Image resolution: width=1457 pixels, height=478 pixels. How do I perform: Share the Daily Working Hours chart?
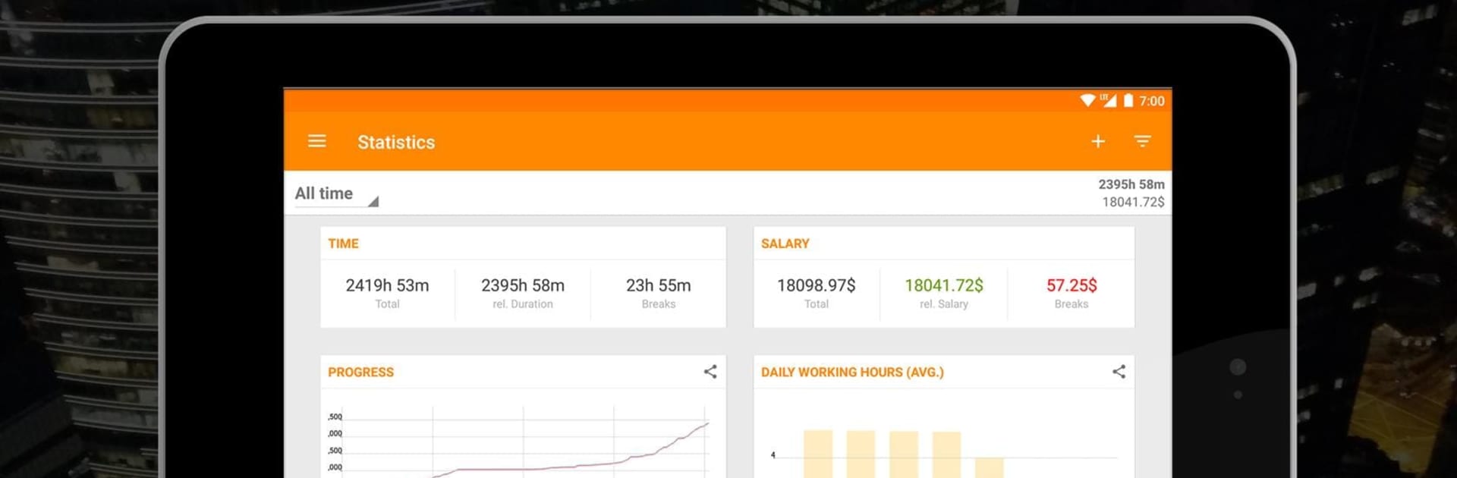[x=1119, y=372]
